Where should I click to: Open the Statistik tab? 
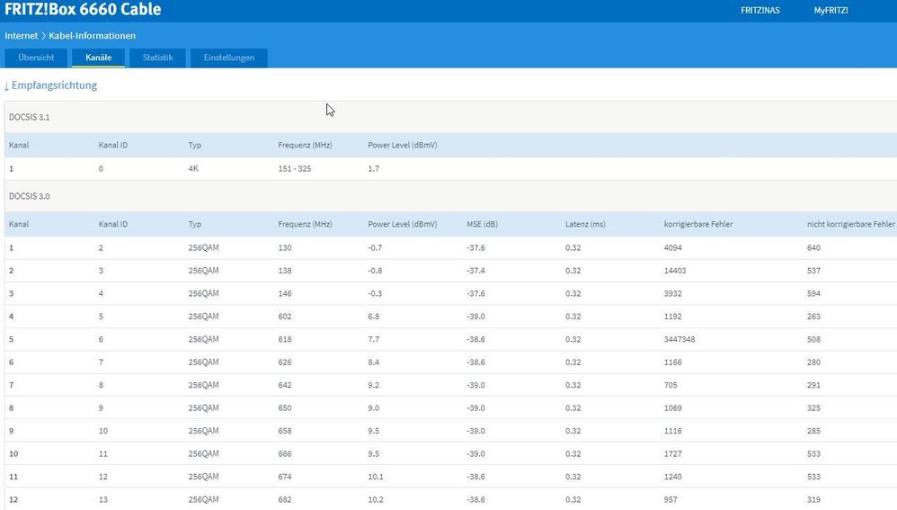click(157, 58)
